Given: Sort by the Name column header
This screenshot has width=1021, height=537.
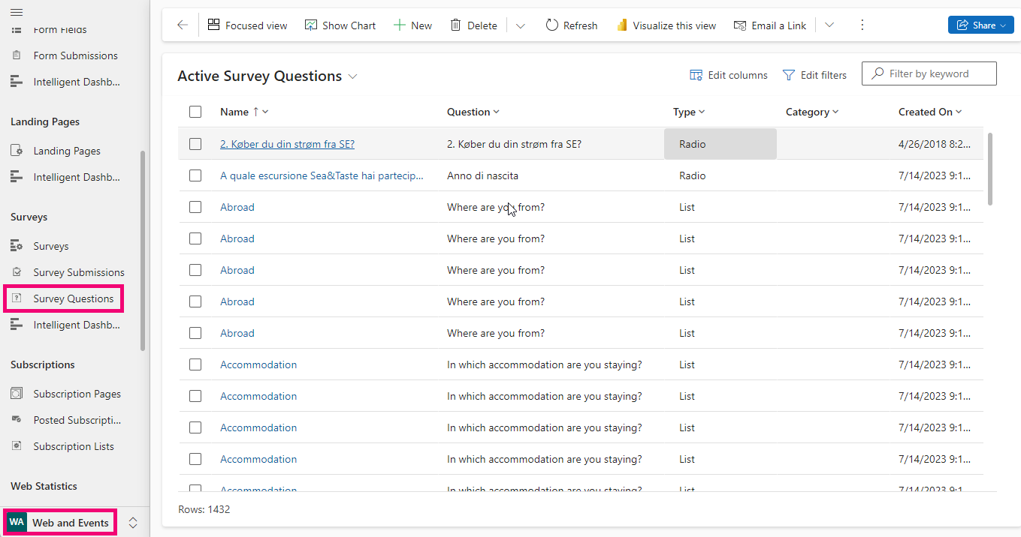Looking at the screenshot, I should tap(244, 112).
